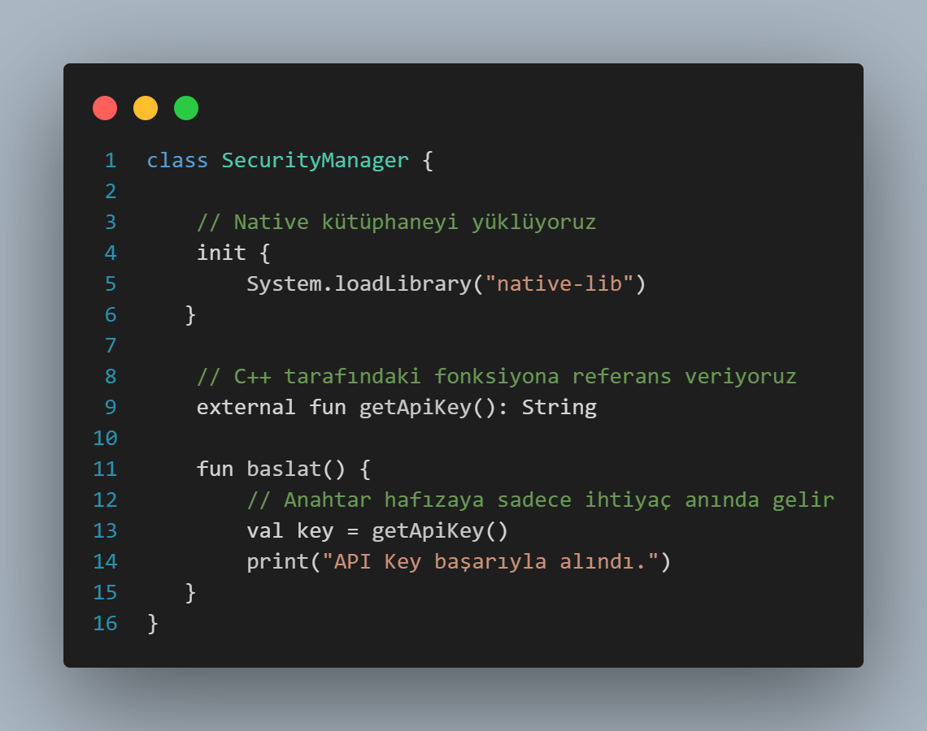Click the yellow minimize window dot
This screenshot has height=731, width=927.
[146, 108]
